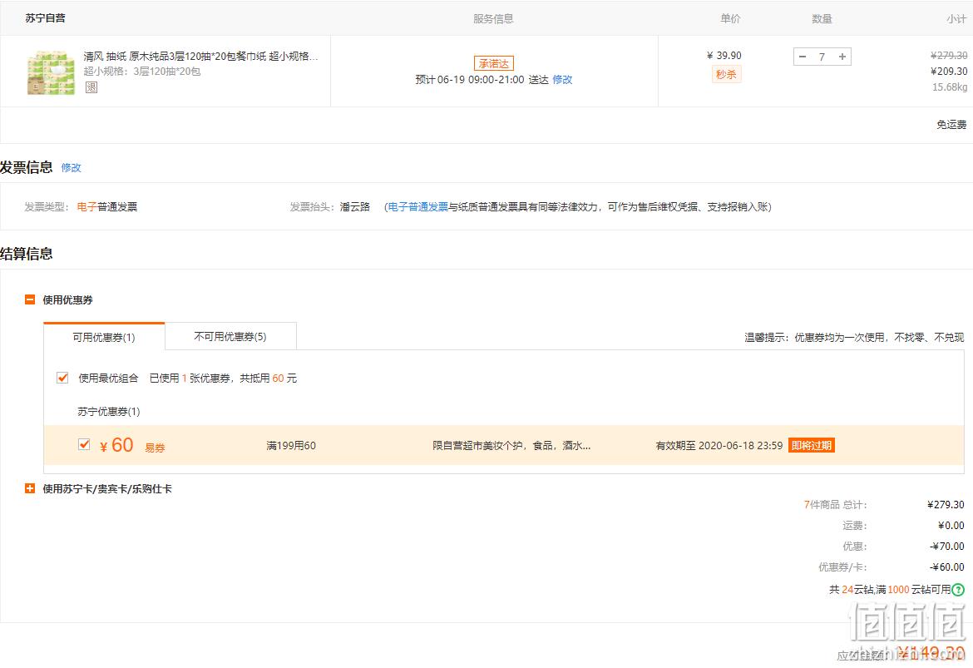Edit invoice info via 修改 link
The height and width of the screenshot is (668, 973).
(x=71, y=167)
